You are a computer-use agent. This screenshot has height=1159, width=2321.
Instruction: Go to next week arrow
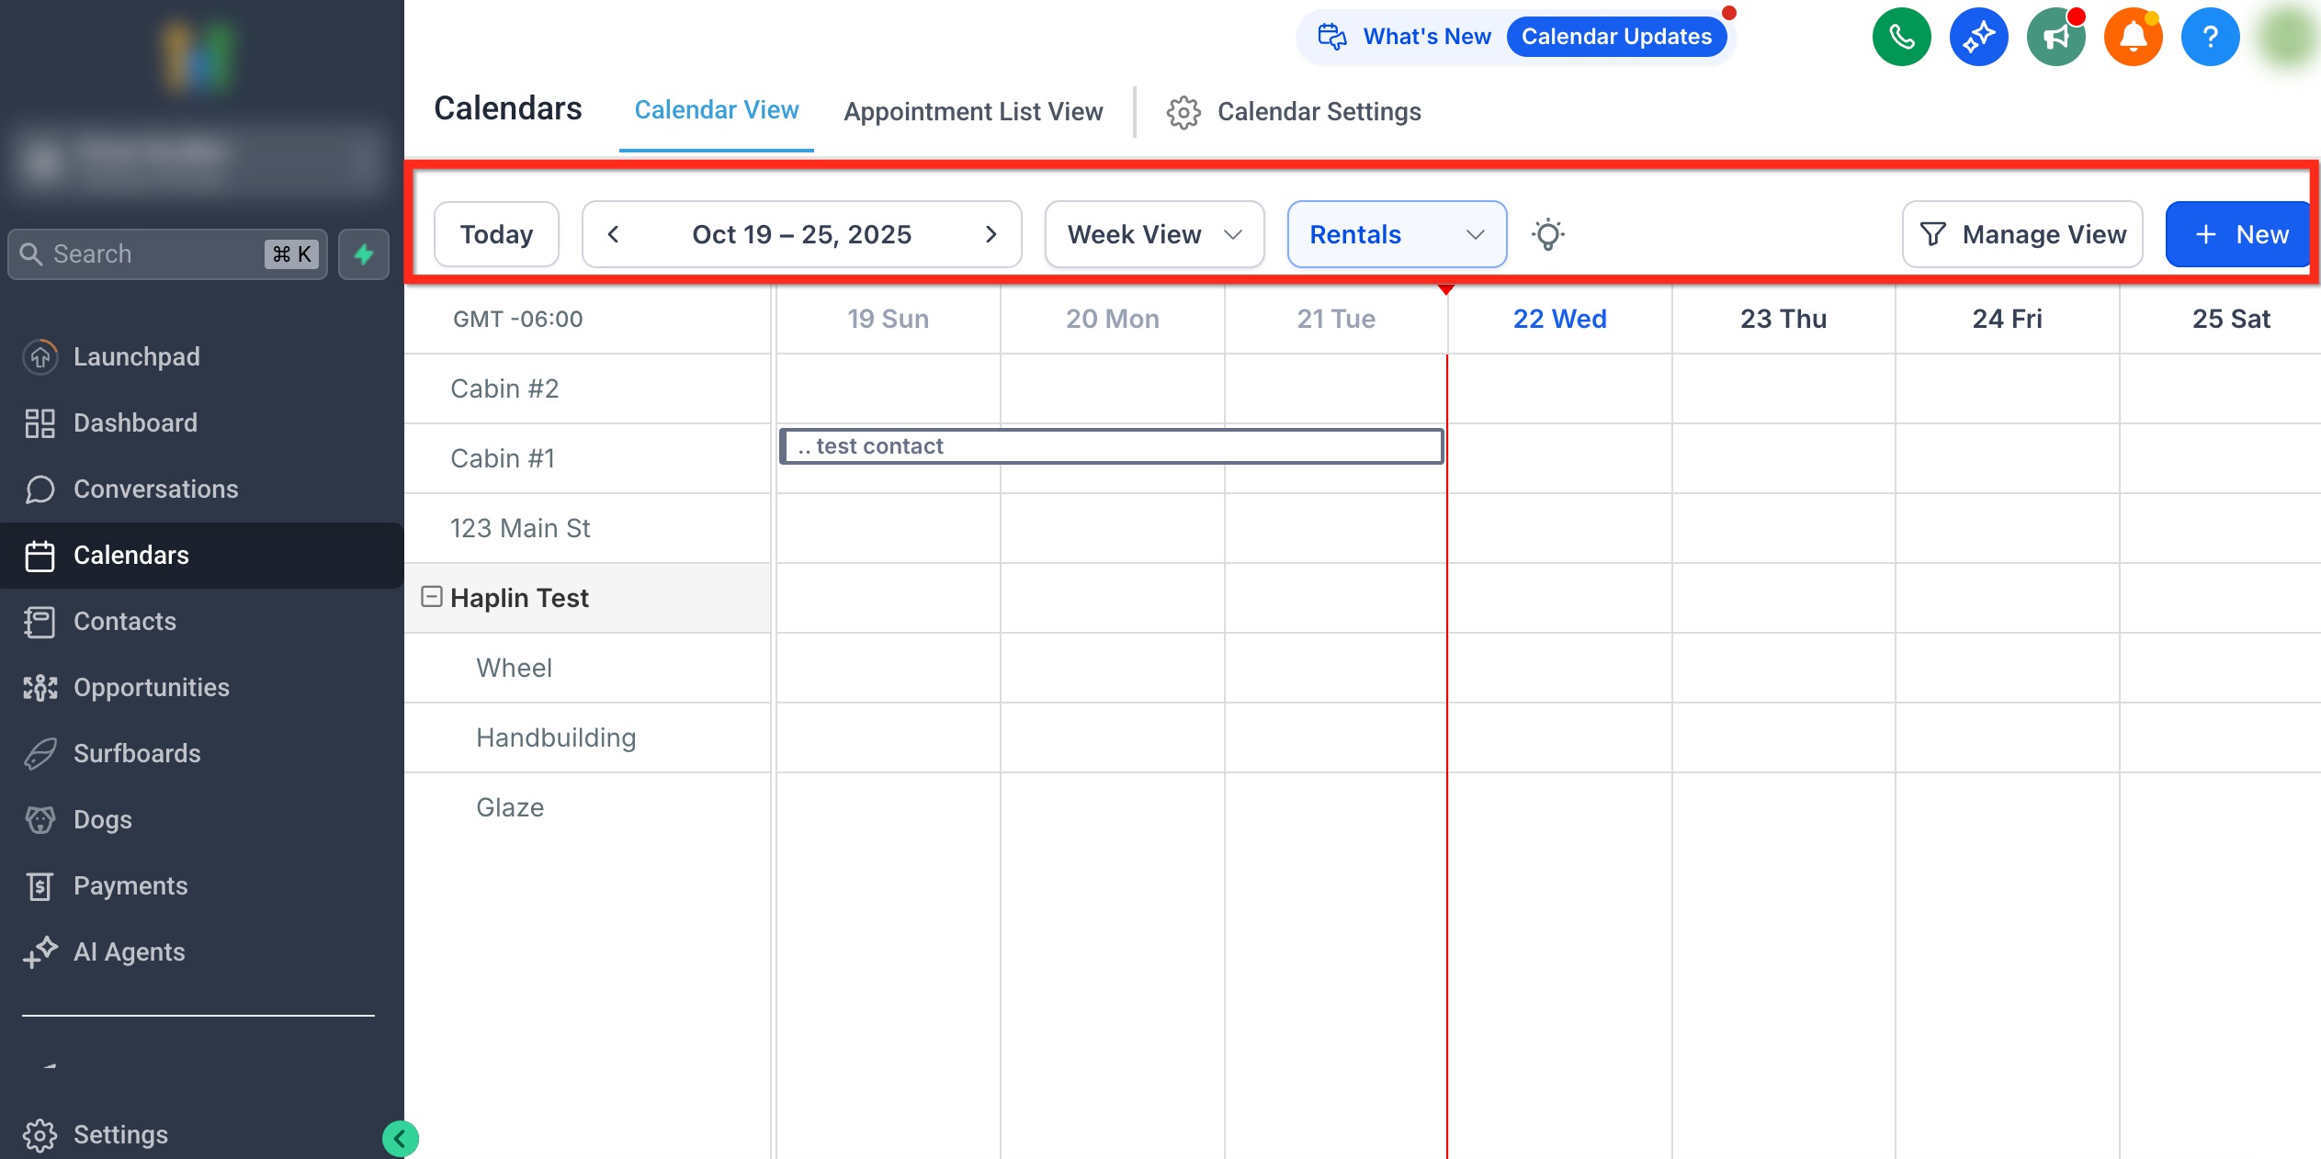pyautogui.click(x=991, y=234)
